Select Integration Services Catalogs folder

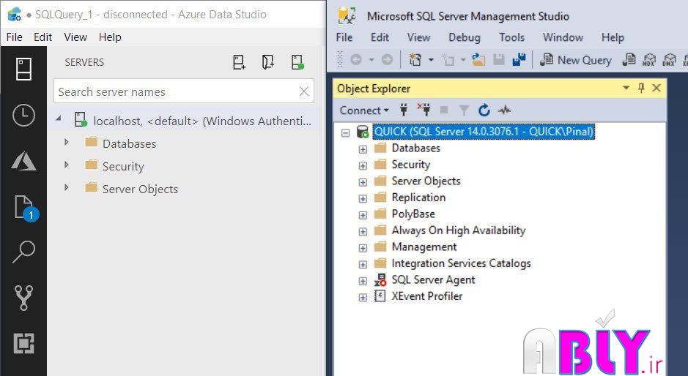461,263
